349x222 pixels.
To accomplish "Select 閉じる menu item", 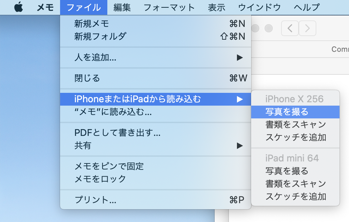I will point(156,78).
